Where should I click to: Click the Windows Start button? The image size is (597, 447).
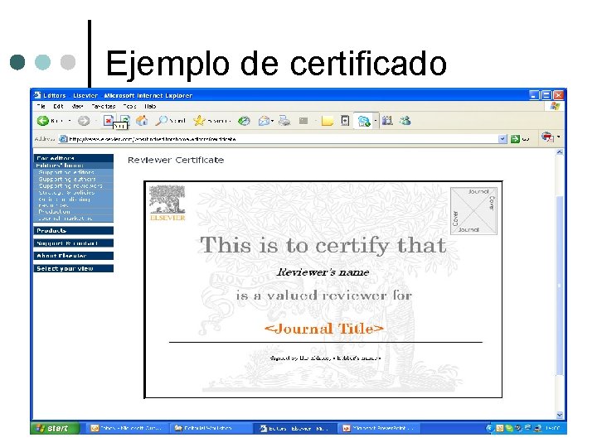(56, 428)
